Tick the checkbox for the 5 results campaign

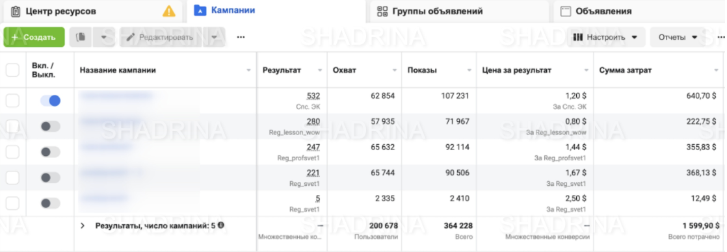12,203
